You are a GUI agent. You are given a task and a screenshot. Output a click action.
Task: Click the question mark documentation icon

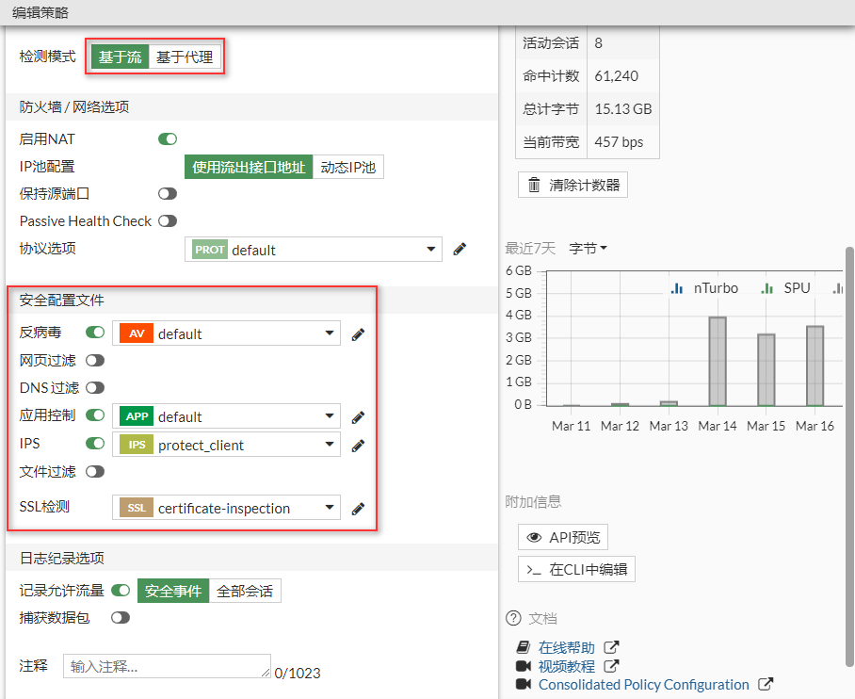pos(513,618)
